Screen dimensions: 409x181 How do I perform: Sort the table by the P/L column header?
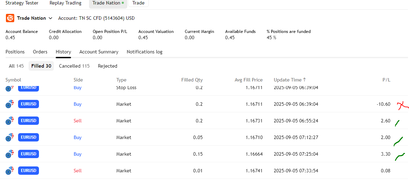(386, 80)
